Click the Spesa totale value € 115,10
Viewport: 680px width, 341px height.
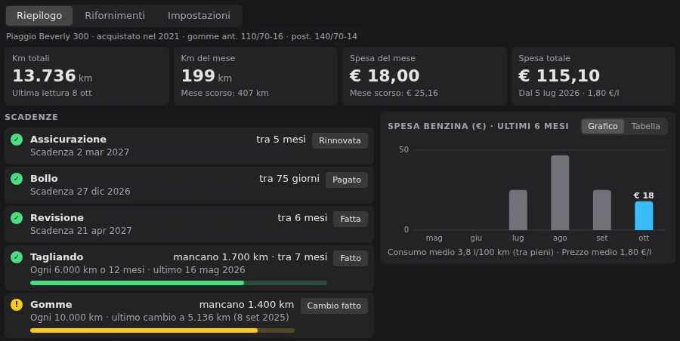pos(559,76)
